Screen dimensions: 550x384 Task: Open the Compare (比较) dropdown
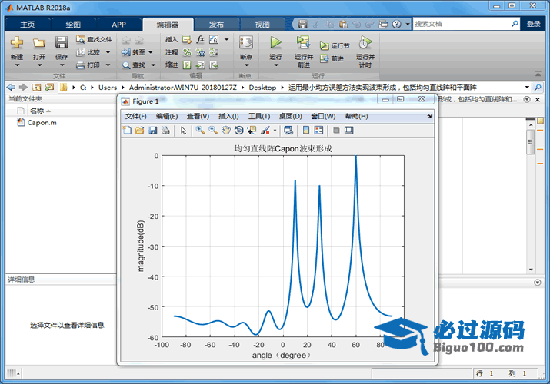pos(108,52)
